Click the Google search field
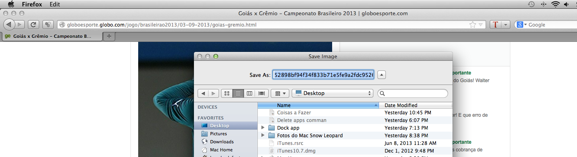The image size is (577, 157). click(552, 25)
